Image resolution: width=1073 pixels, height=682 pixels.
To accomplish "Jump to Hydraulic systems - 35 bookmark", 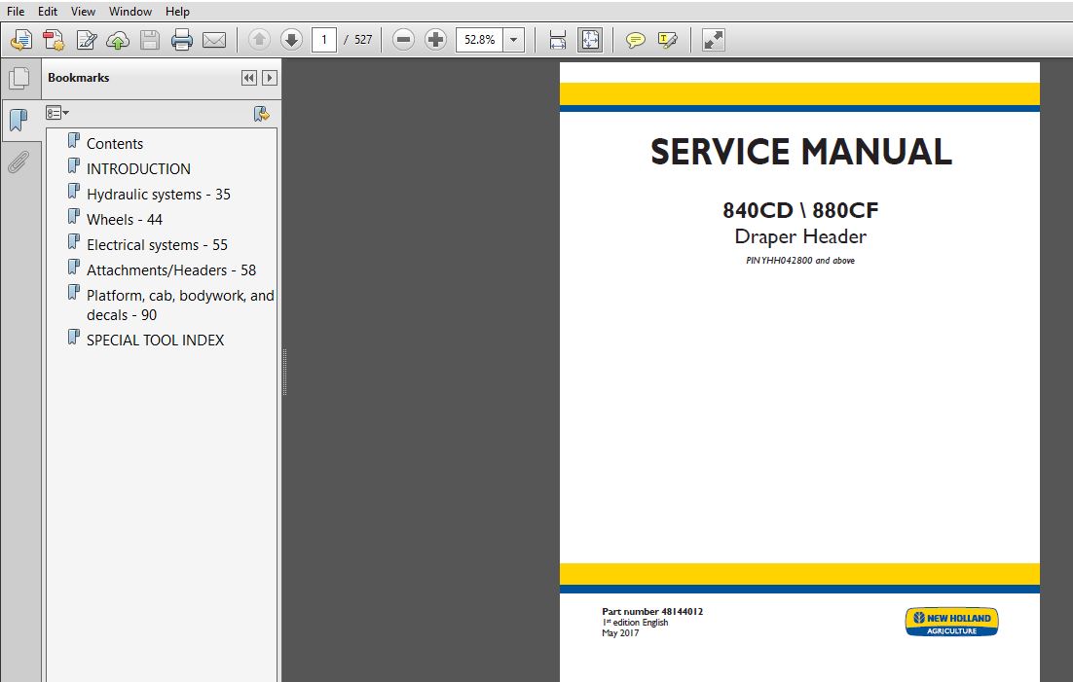I will click(x=158, y=195).
